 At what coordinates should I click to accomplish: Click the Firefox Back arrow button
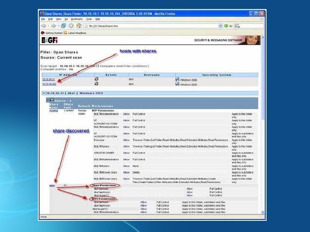pyautogui.click(x=43, y=26)
